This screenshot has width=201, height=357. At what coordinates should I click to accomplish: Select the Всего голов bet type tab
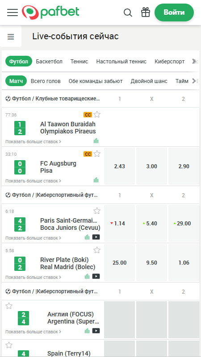coord(46,81)
